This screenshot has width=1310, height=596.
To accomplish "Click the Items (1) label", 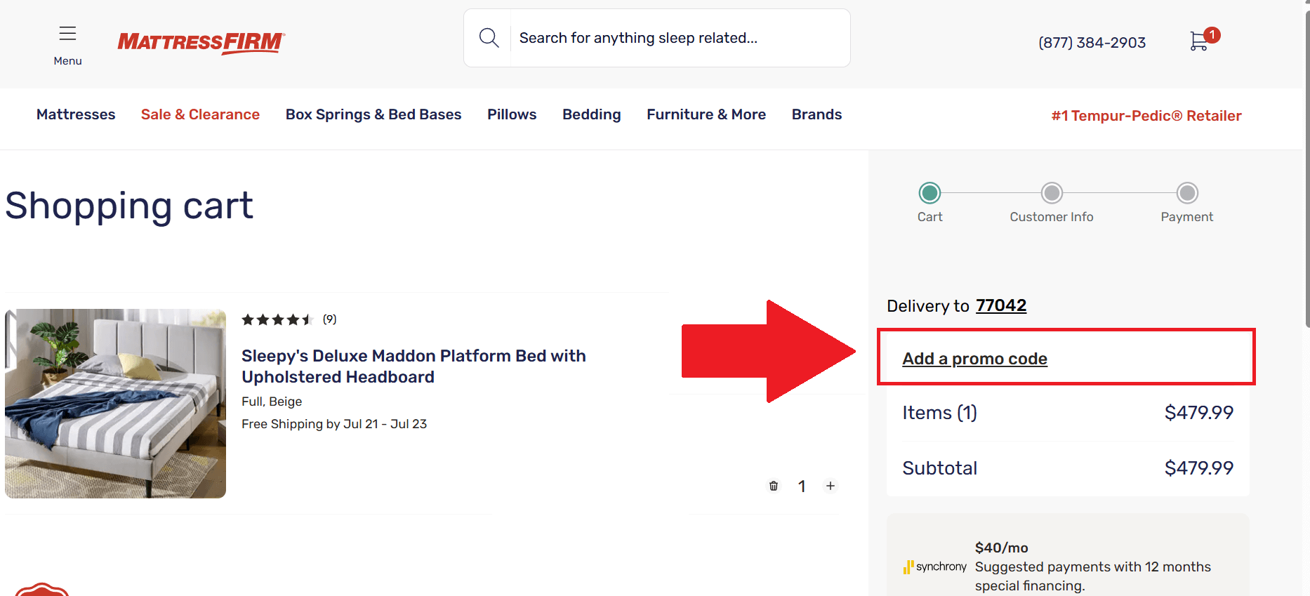I will (x=939, y=413).
